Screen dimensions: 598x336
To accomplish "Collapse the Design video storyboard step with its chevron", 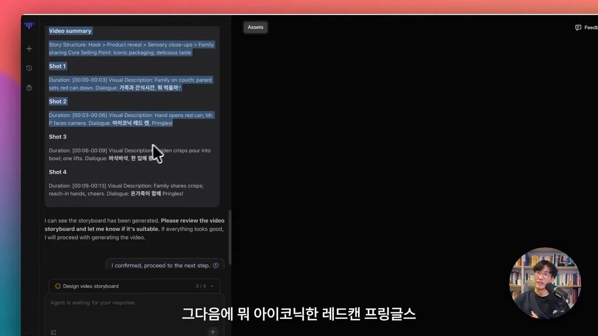I will coord(213,286).
